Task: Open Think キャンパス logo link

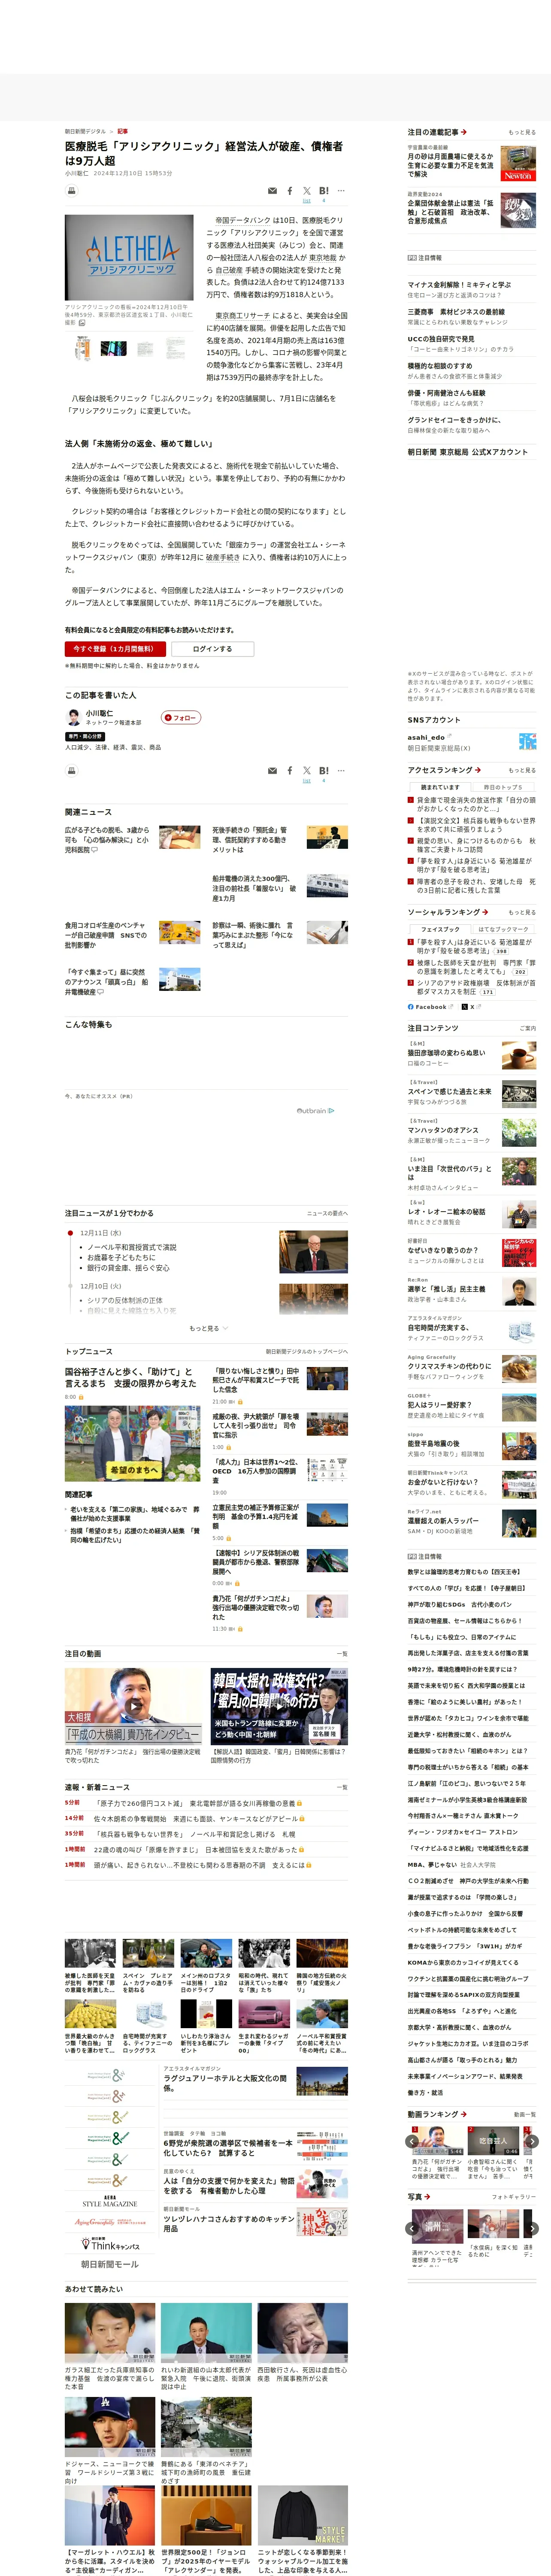Action: 110,2244
